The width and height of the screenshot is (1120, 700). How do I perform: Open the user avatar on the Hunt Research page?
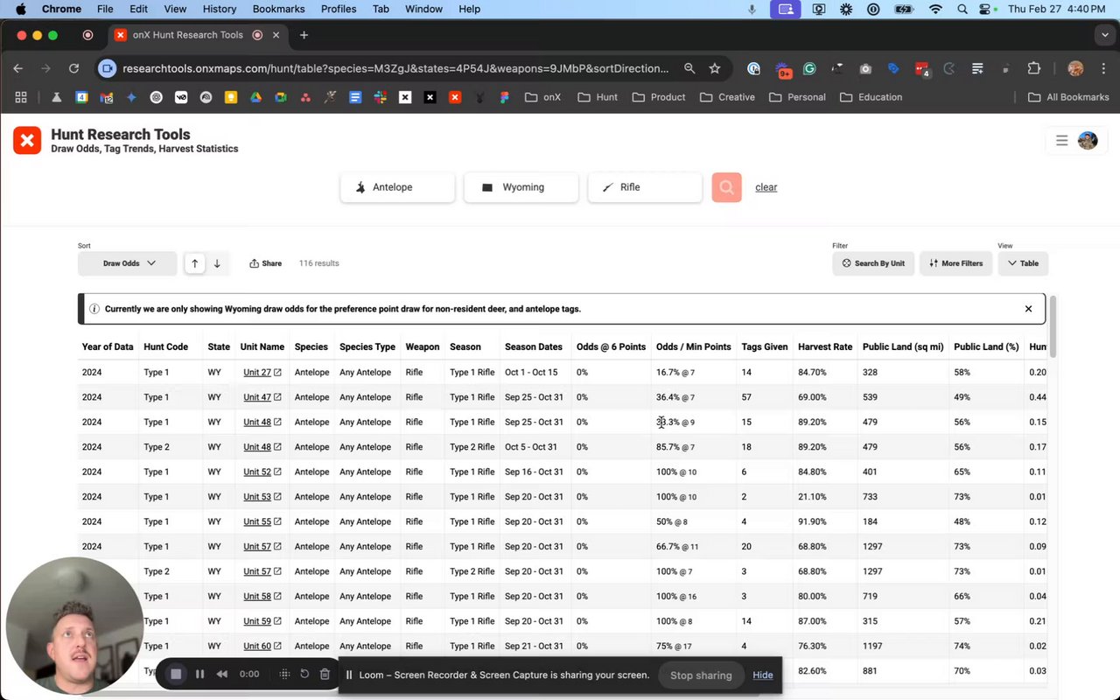click(1088, 140)
